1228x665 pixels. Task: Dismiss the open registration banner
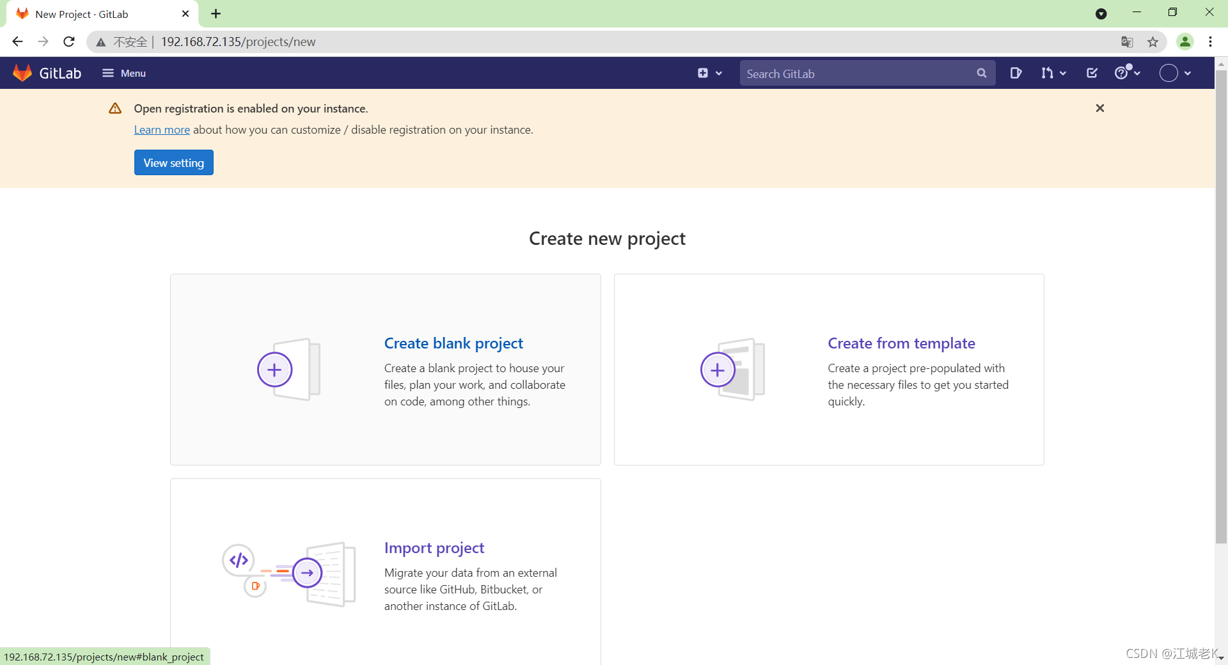point(1099,108)
